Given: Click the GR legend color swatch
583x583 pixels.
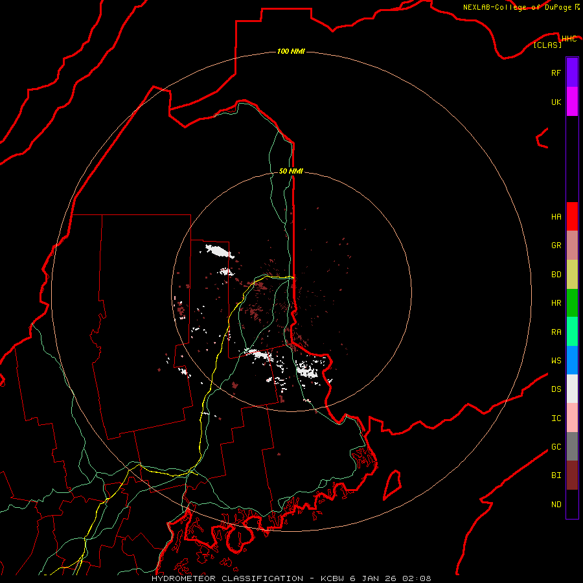Looking at the screenshot, I should pos(572,246).
